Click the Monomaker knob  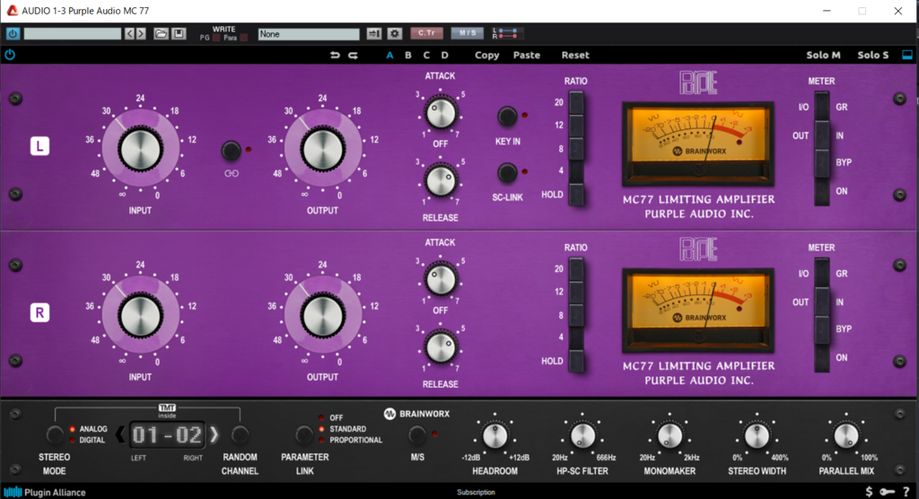(670, 435)
